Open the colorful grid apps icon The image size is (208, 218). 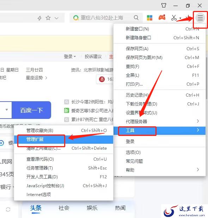[x=149, y=18]
